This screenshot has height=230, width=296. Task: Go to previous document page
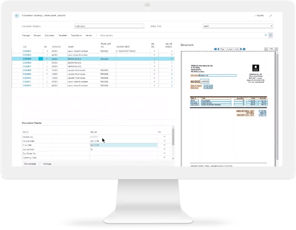click(x=218, y=49)
